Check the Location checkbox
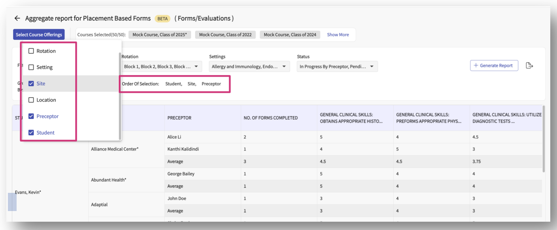Image resolution: width=557 pixels, height=230 pixels. 31,100
